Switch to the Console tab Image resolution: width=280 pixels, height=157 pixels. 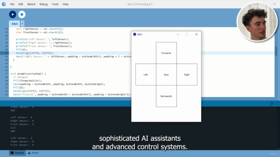17,153
